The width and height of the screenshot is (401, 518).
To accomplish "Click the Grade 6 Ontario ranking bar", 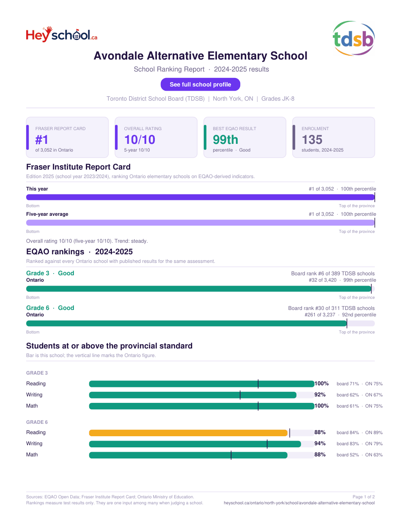I will pyautogui.click(x=200, y=324).
